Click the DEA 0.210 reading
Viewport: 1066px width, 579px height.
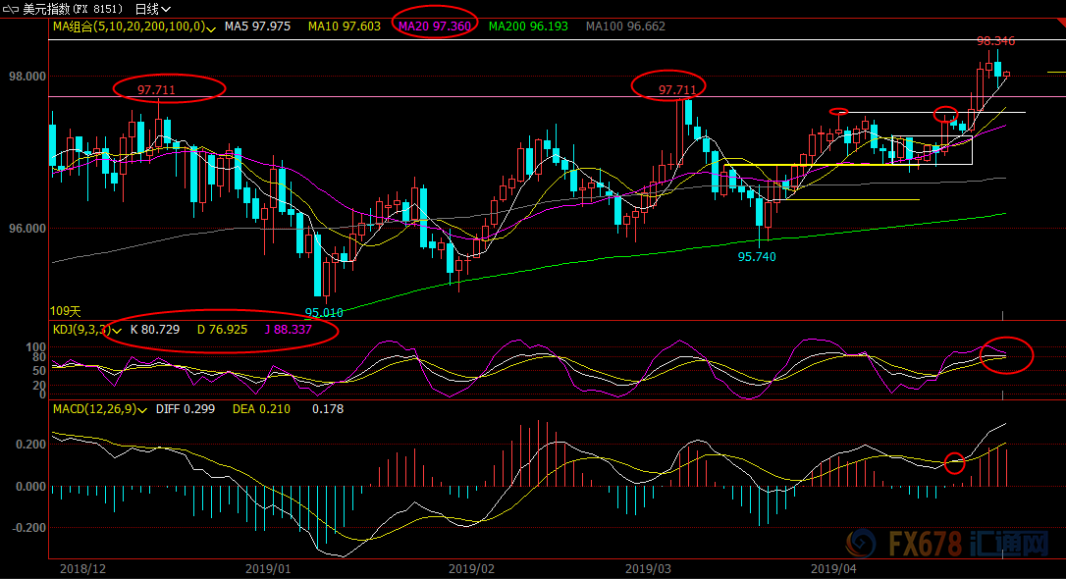[261, 409]
